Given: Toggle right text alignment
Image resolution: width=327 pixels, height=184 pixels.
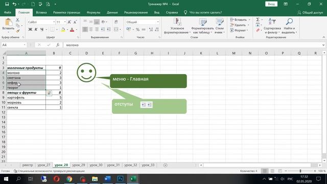Looking at the screenshot, I should (x=97, y=30).
